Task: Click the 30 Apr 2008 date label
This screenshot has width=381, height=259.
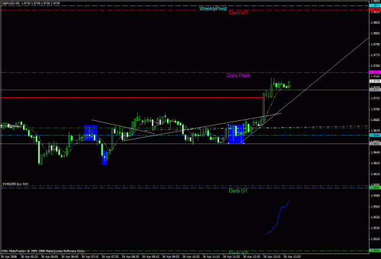Action: tap(9, 257)
